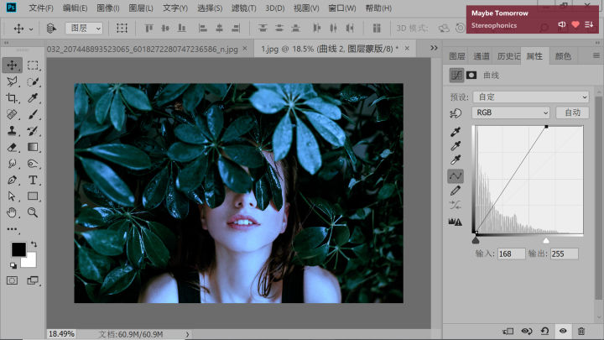Click the white point eyedropper in Curves
This screenshot has height=340, width=604.
click(x=456, y=161)
